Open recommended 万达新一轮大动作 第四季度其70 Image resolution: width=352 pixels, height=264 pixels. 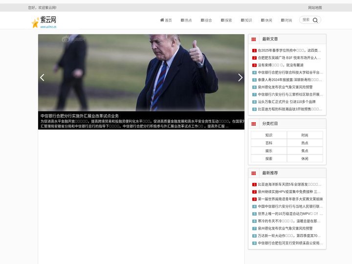pos(289,236)
